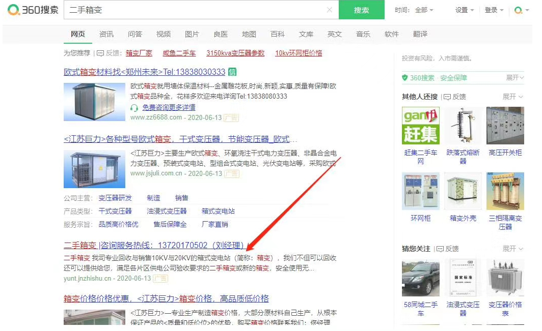
Task: Click the green shield 安全保障 icon
Action: click(x=405, y=78)
